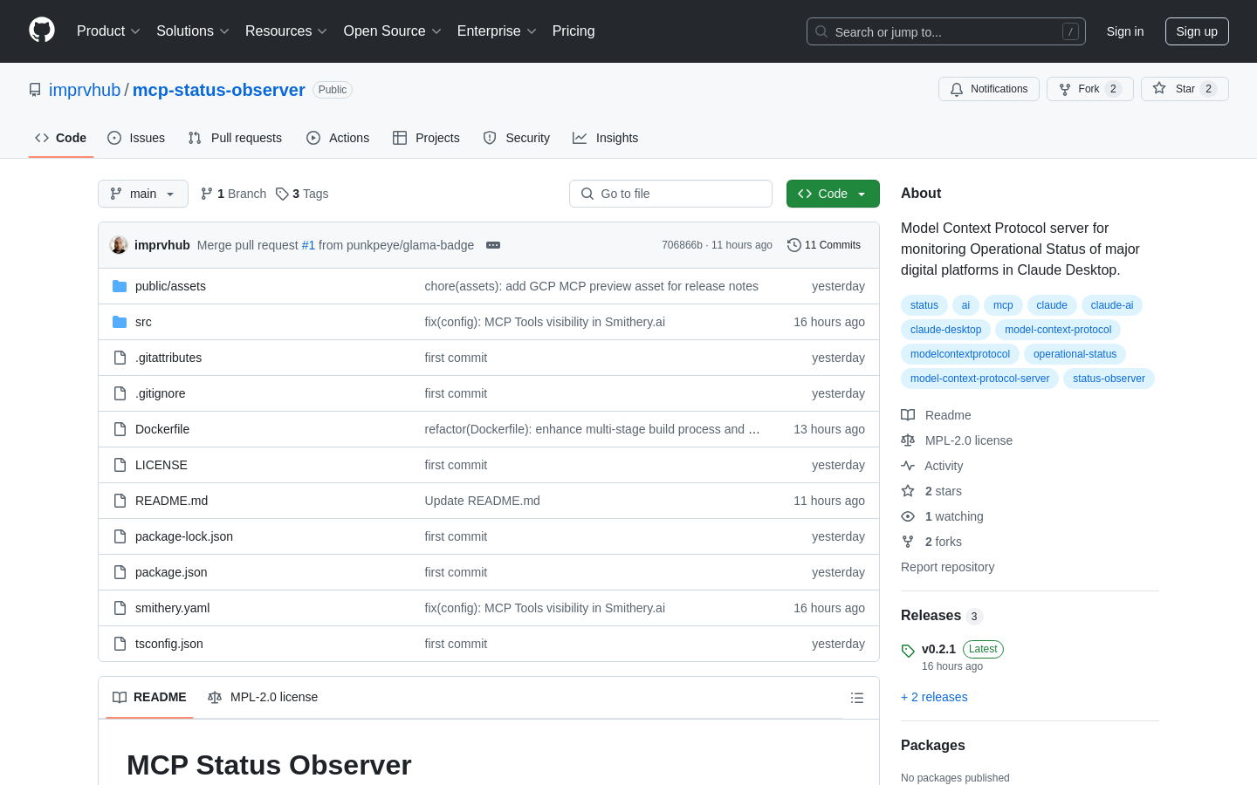Star the repository
1257x785 pixels.
point(1185,89)
